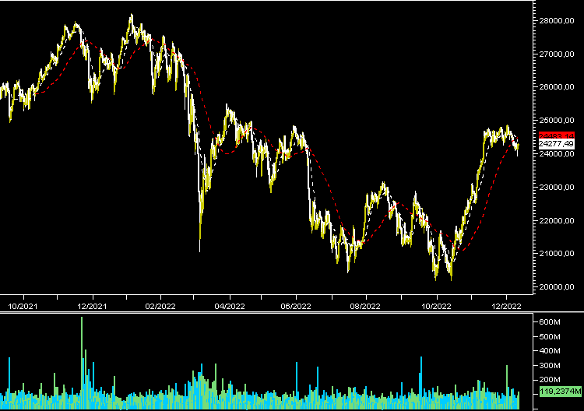This screenshot has height=411, width=584.
Task: Click the tallest volume bar above 600M
Action: (82, 363)
